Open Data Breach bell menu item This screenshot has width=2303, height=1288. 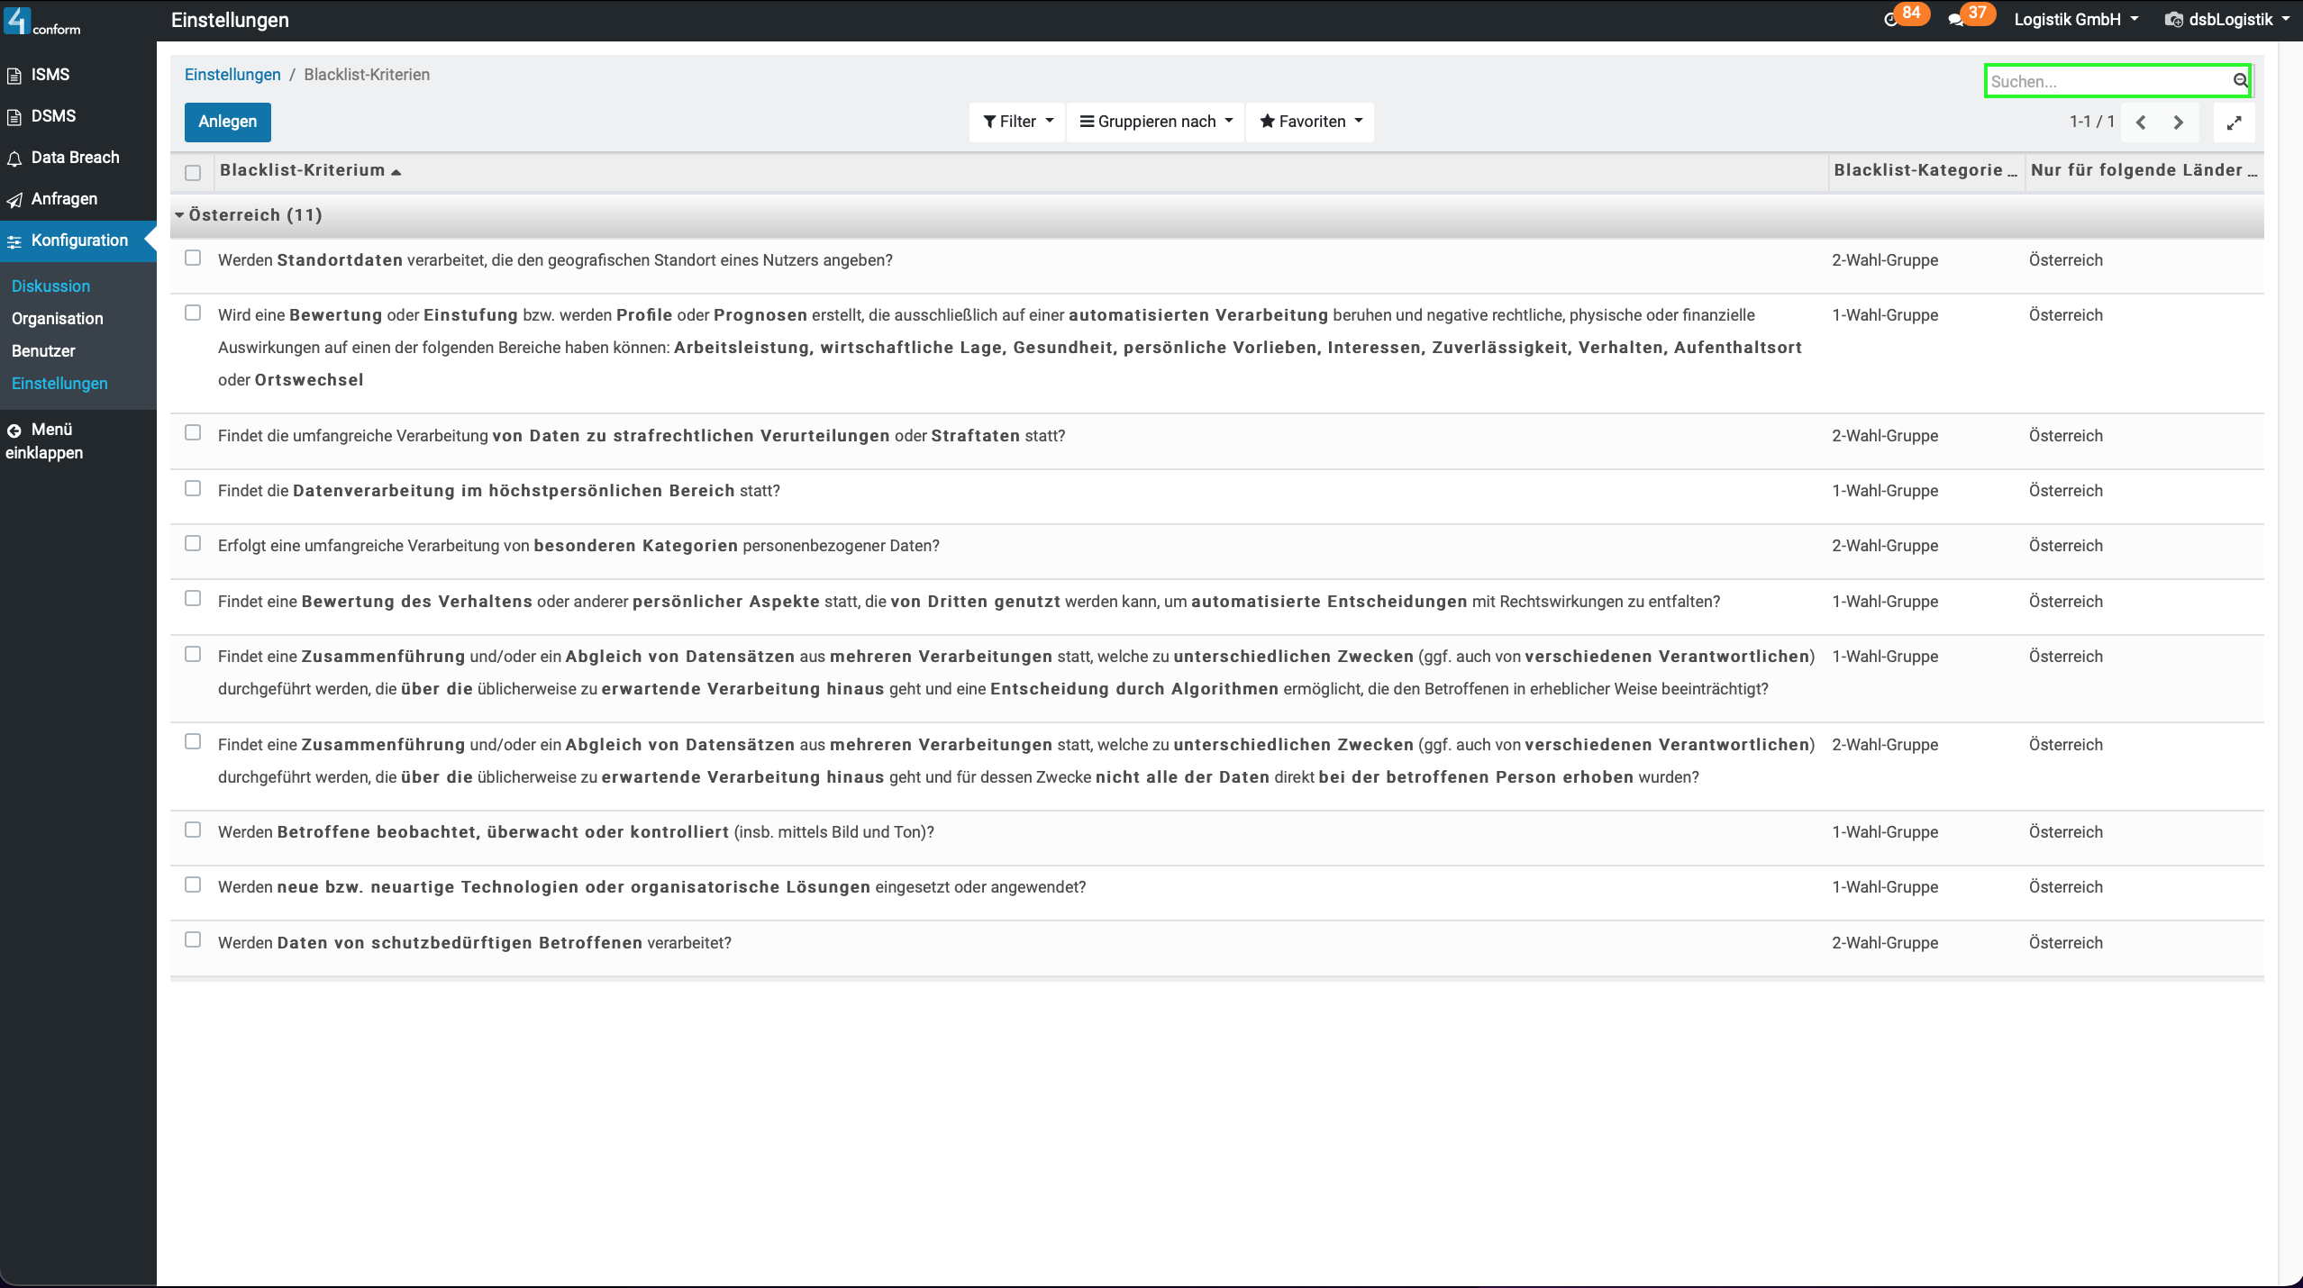pyautogui.click(x=75, y=158)
